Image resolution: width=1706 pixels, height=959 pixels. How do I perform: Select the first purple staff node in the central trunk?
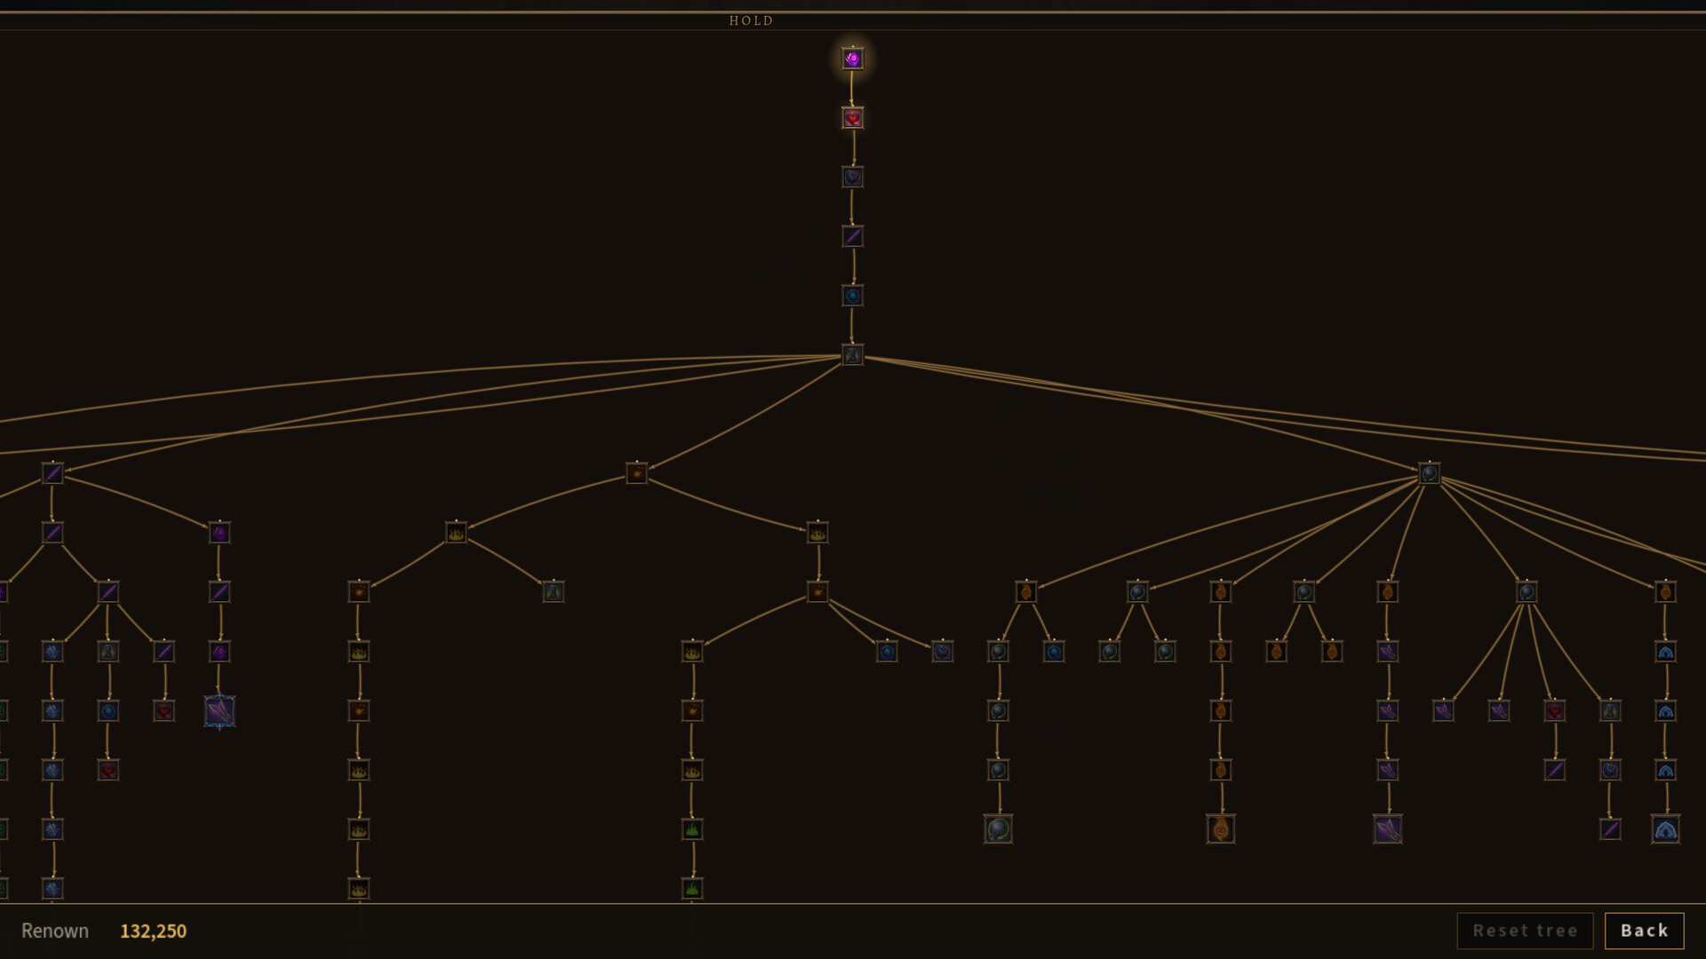click(x=852, y=236)
